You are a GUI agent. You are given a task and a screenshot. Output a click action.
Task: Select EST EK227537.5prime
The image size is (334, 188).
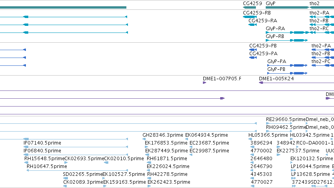coord(298,151)
